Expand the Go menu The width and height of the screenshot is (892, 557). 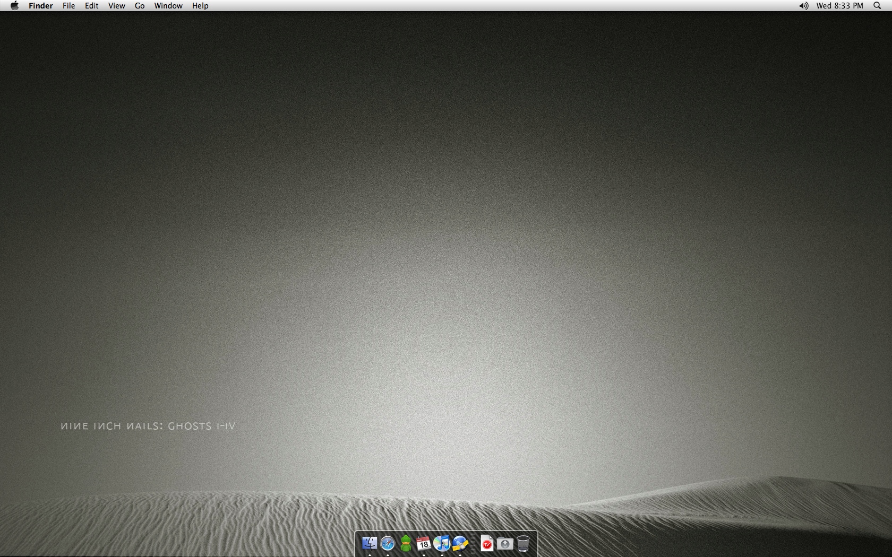click(140, 6)
